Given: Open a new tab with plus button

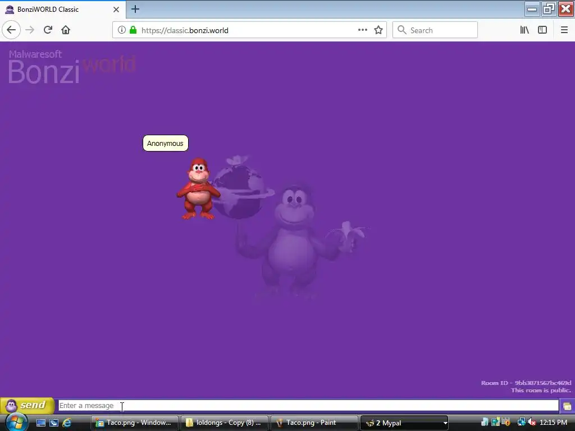Looking at the screenshot, I should pyautogui.click(x=135, y=9).
